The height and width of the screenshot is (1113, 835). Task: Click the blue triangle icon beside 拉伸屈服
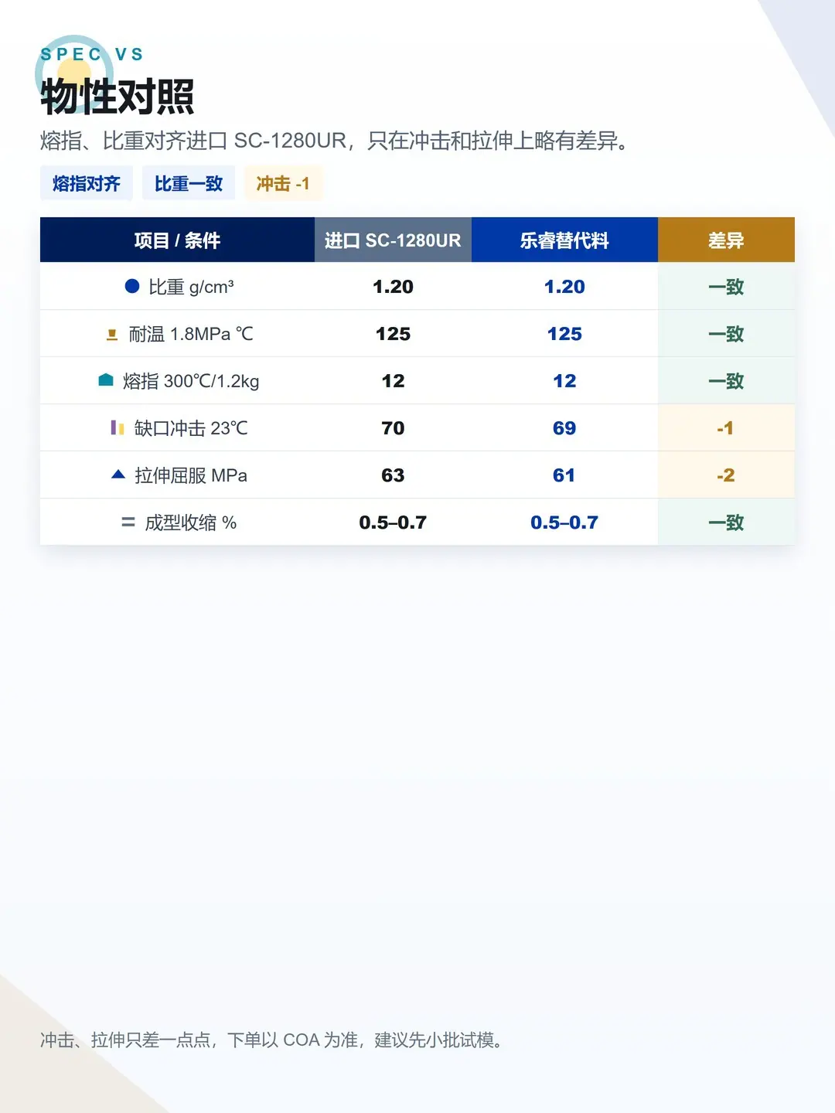click(x=118, y=474)
